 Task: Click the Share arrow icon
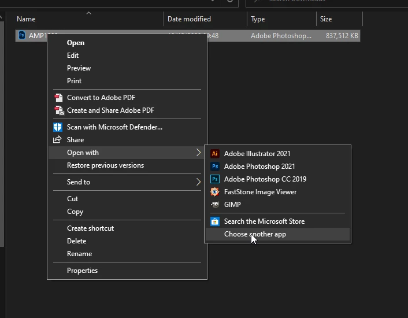point(57,140)
